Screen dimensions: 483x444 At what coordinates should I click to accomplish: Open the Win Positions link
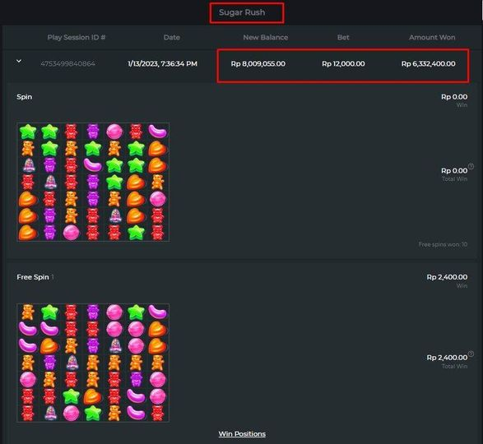pyautogui.click(x=242, y=434)
